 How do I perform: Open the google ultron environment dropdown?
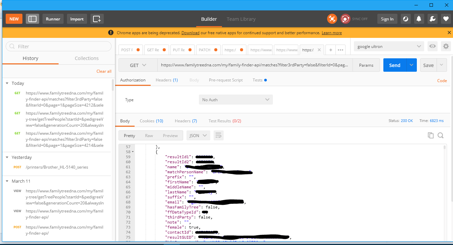click(x=389, y=47)
